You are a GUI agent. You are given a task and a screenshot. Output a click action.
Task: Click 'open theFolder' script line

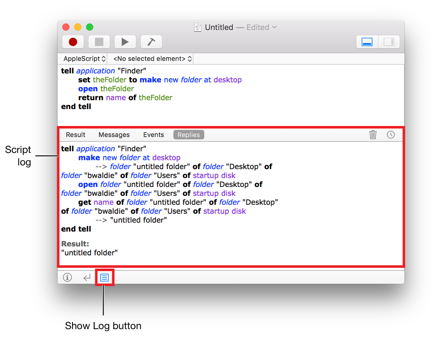(106, 89)
